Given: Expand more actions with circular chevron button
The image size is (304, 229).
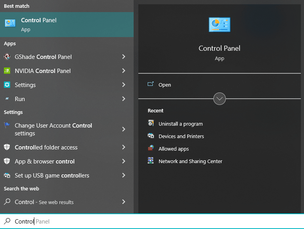Looking at the screenshot, I should (x=220, y=99).
